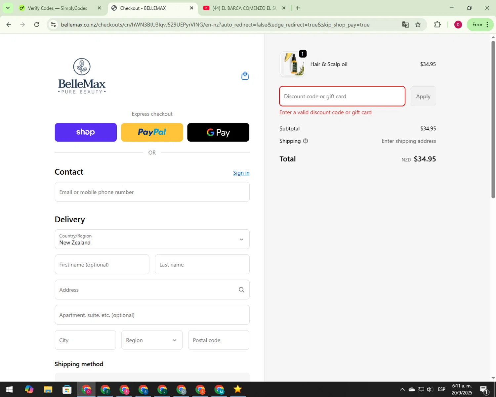This screenshot has height=397, width=496.
Task: Click the scrollbar down arrow
Action: (493, 378)
